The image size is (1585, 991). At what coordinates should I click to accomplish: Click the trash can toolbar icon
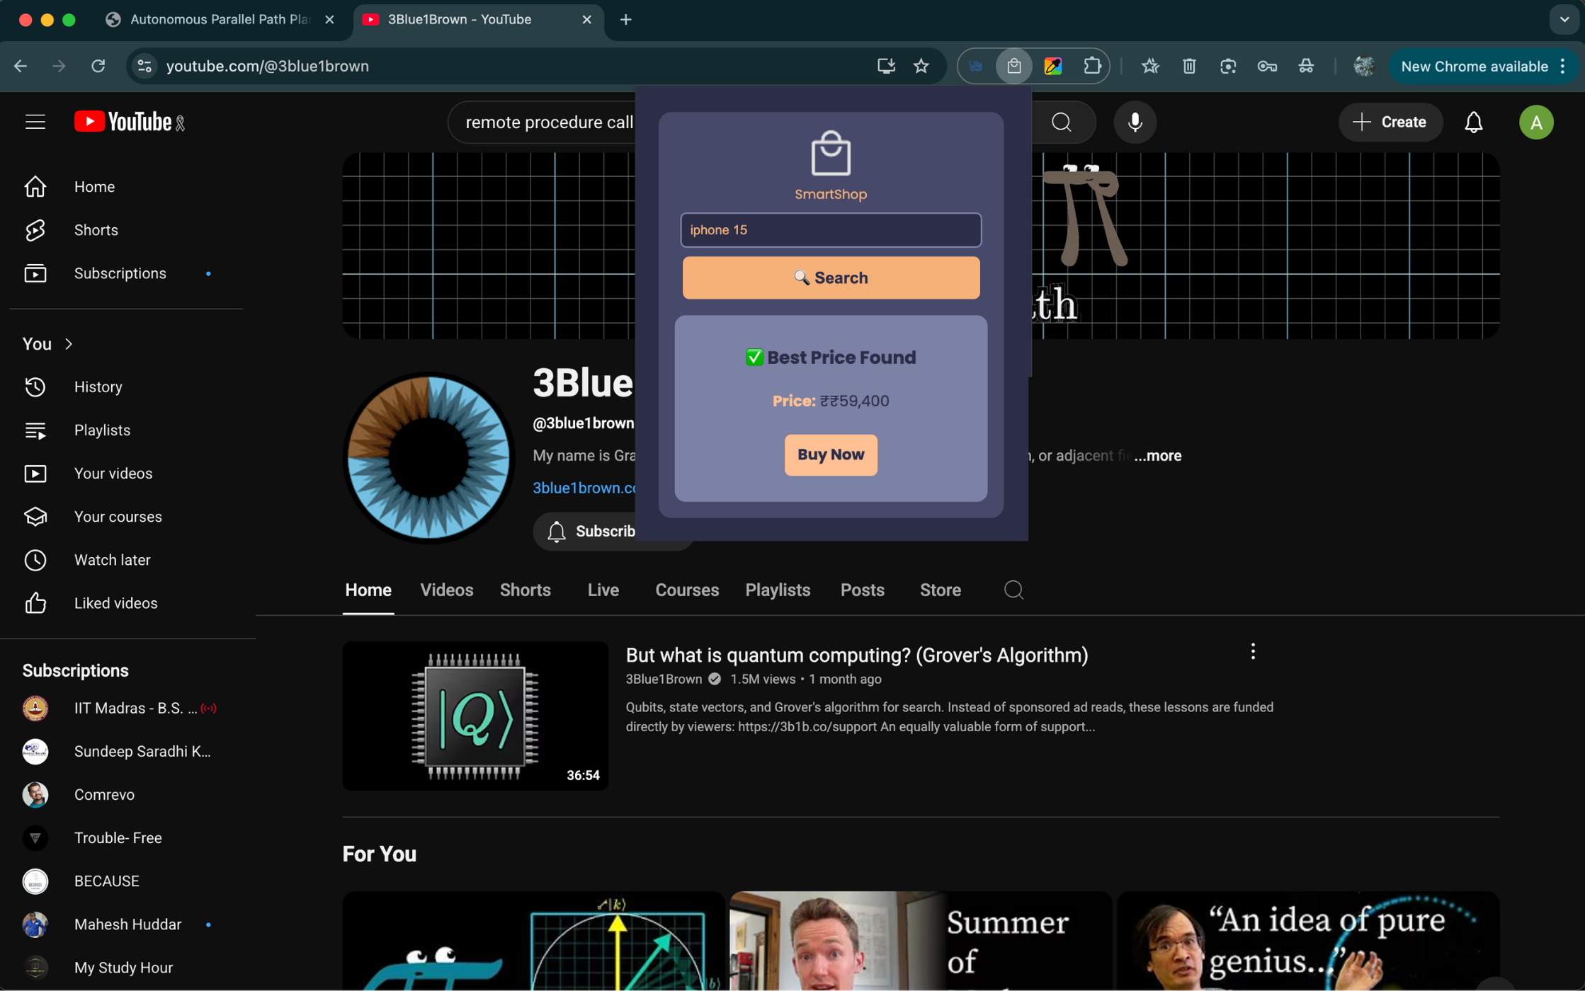pos(1188,66)
